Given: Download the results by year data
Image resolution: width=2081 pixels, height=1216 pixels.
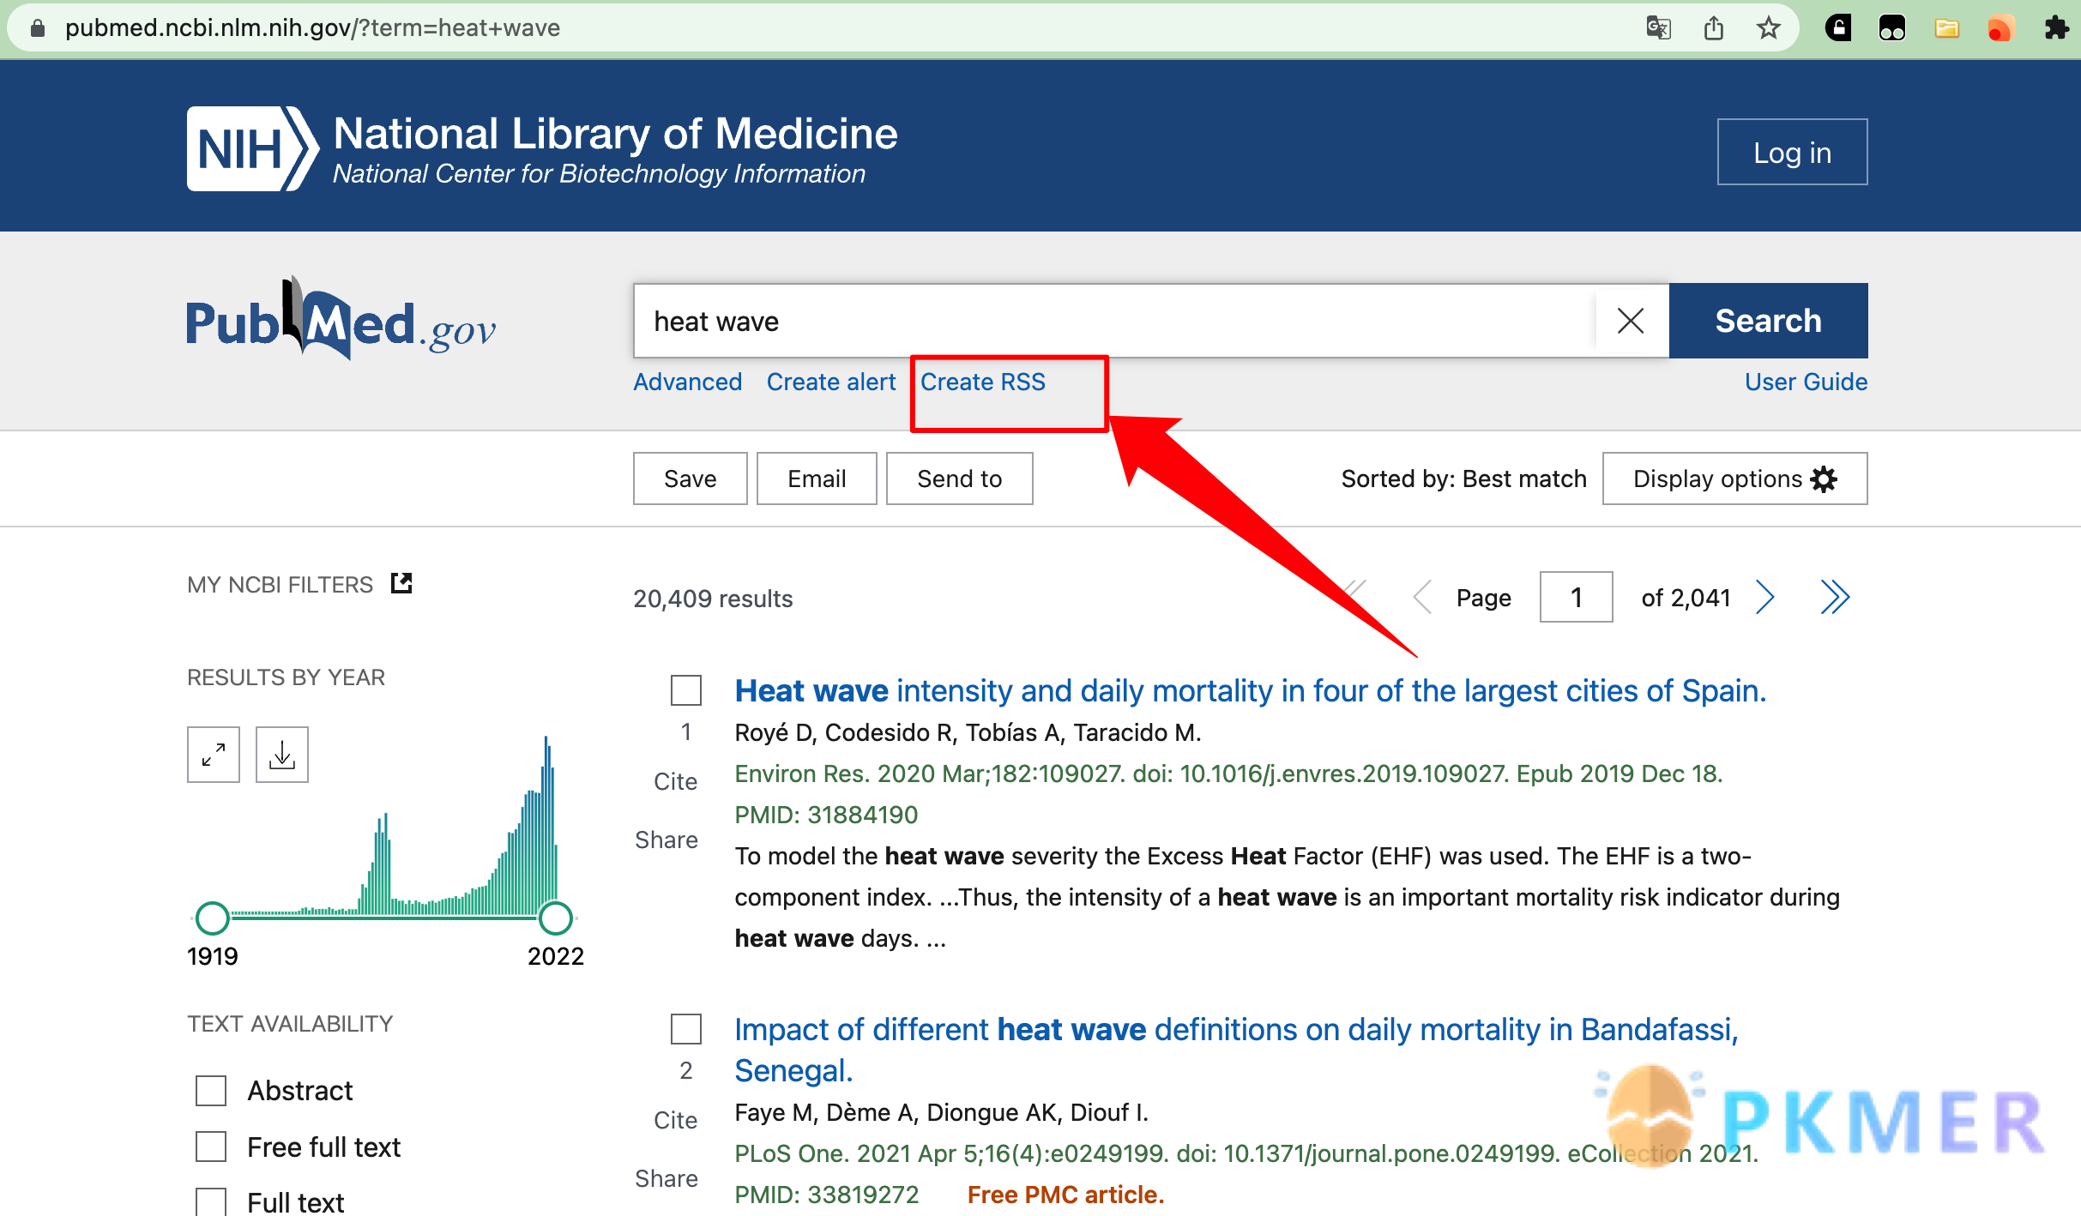Looking at the screenshot, I should (x=282, y=755).
